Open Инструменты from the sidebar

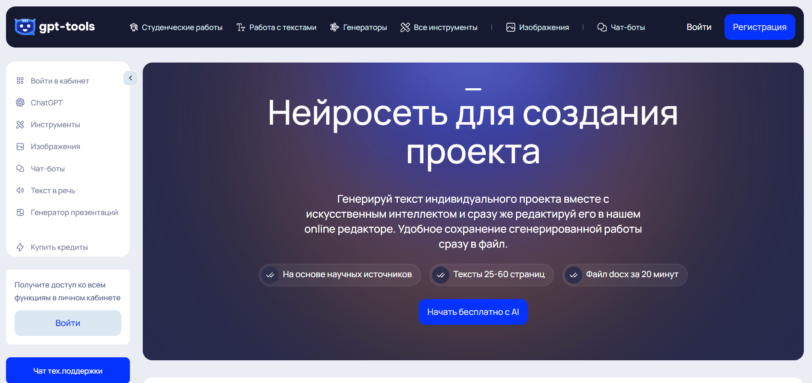pyautogui.click(x=55, y=125)
